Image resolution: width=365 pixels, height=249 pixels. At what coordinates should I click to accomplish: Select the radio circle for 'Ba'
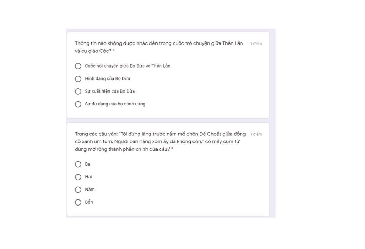78,164
